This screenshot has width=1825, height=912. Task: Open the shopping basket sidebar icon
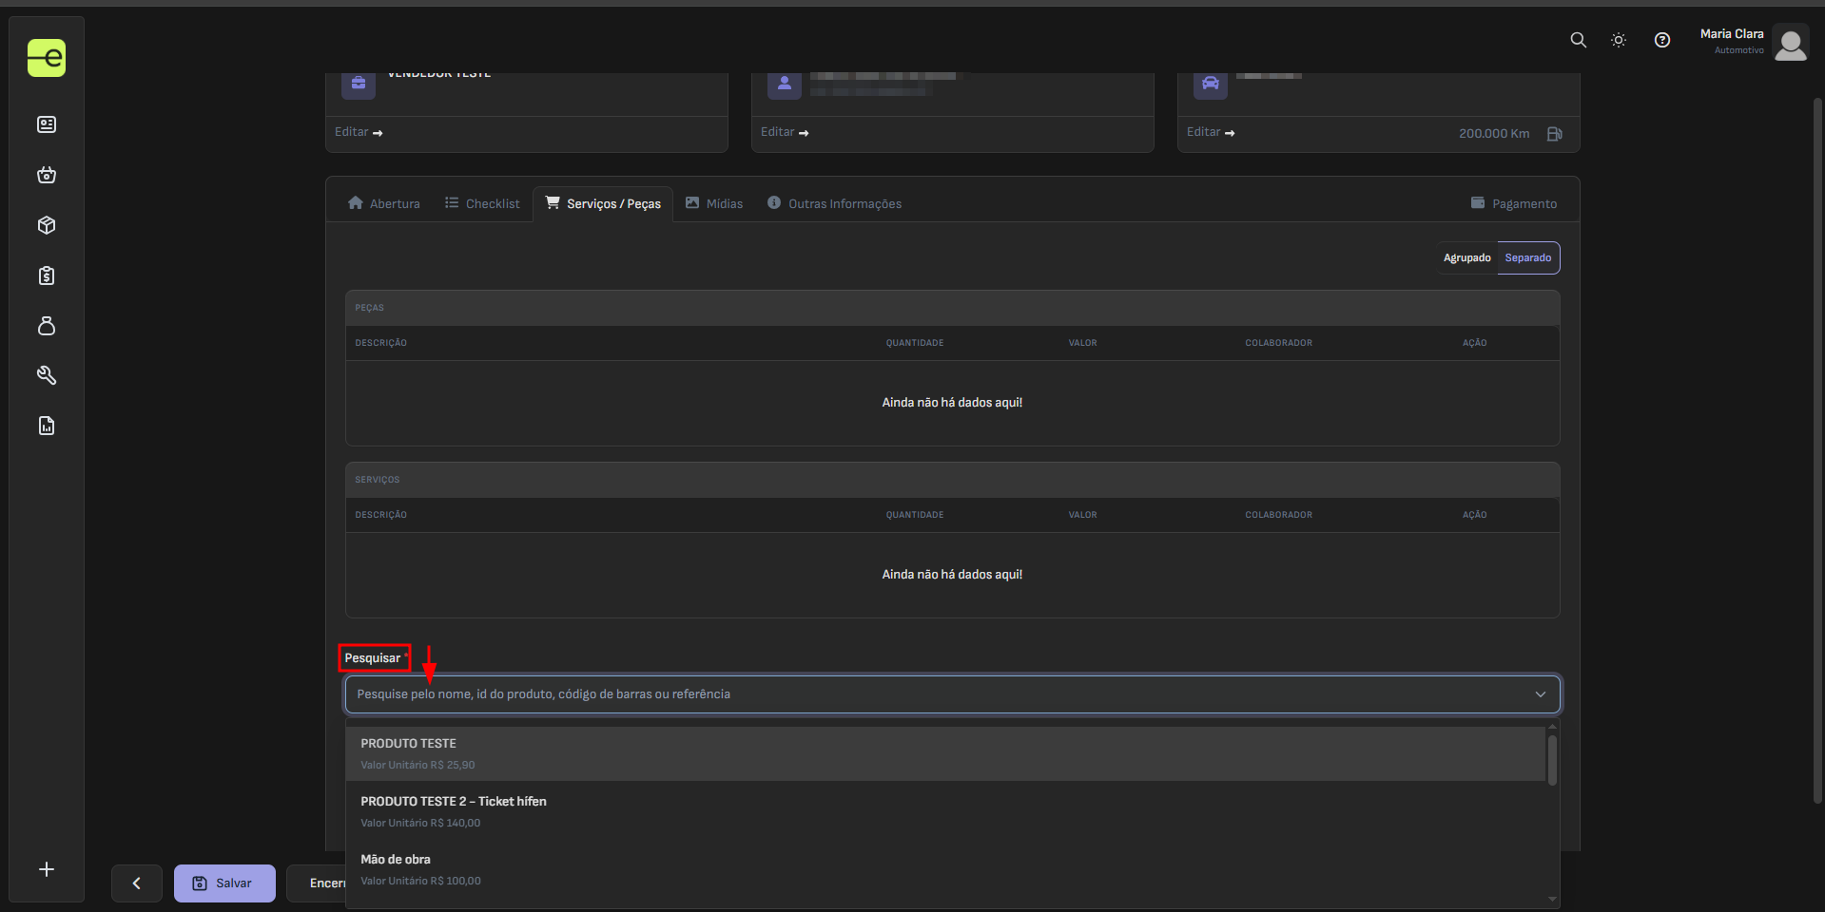coord(47,175)
